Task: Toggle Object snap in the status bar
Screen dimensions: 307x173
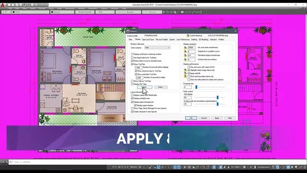Action: 179,167
